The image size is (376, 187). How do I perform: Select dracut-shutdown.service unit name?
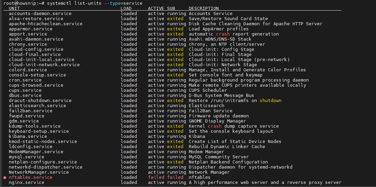(40, 101)
